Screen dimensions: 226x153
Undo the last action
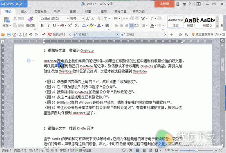pyautogui.click(x=31, y=35)
